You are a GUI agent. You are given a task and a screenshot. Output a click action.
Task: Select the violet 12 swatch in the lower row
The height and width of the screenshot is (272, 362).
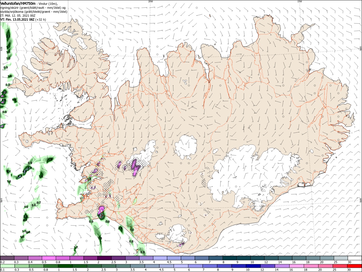pyautogui.click(x=268, y=266)
